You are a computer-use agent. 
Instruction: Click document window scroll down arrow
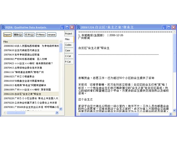click(174, 110)
